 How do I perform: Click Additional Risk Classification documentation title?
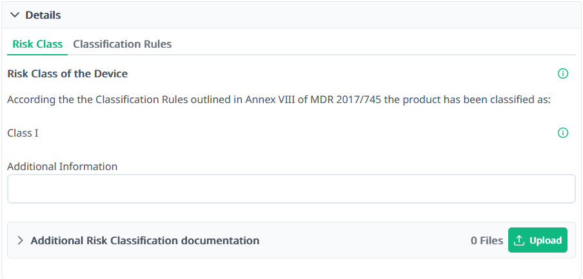click(x=145, y=241)
